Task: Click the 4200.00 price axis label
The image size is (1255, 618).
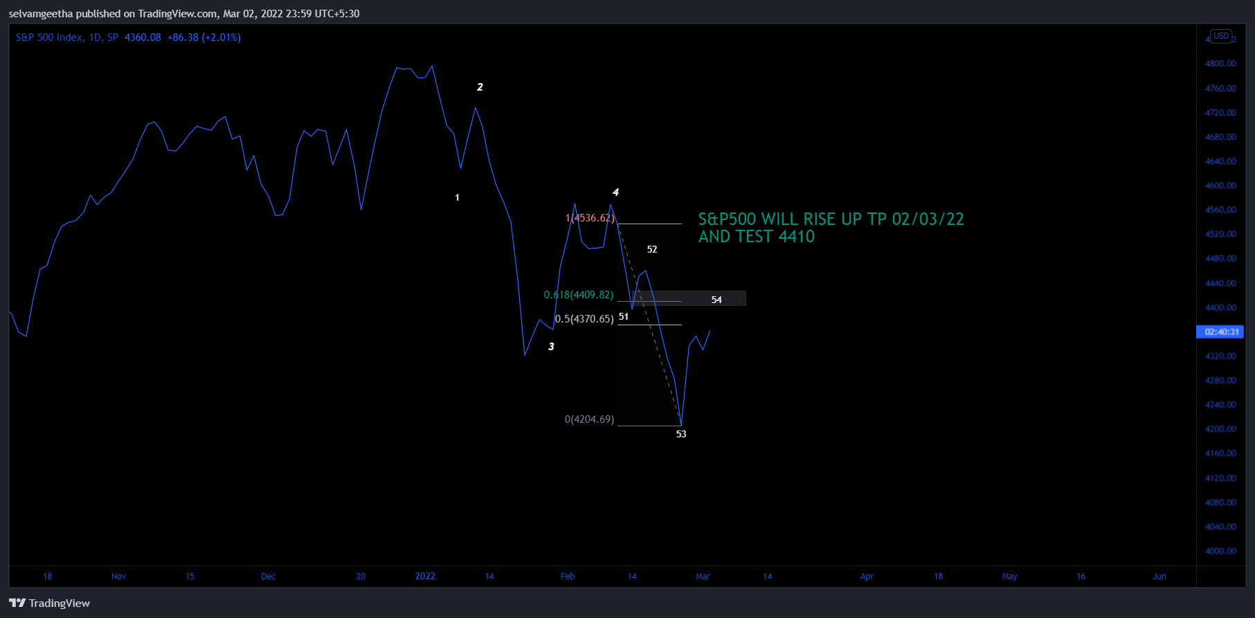Action: [x=1220, y=429]
